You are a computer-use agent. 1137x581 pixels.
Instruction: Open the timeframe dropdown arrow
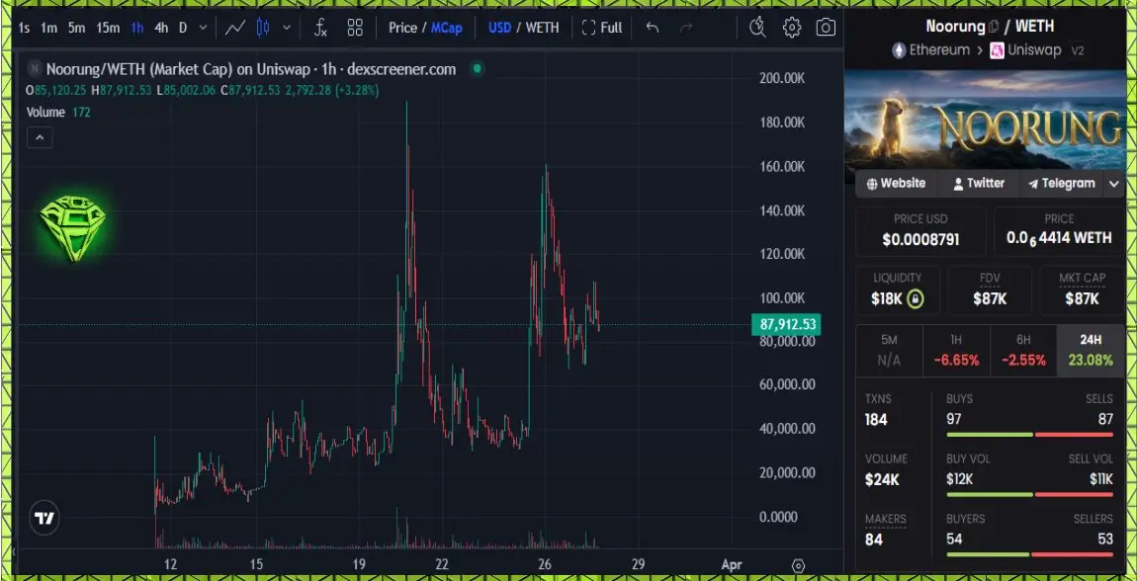coord(203,29)
